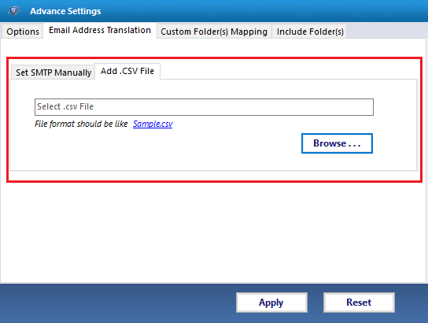Open folder mapping settings tab
Image resolution: width=428 pixels, height=323 pixels.
click(214, 32)
